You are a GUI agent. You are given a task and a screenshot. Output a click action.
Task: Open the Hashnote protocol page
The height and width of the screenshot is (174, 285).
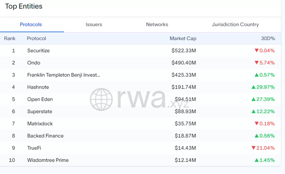pyautogui.click(x=38, y=87)
